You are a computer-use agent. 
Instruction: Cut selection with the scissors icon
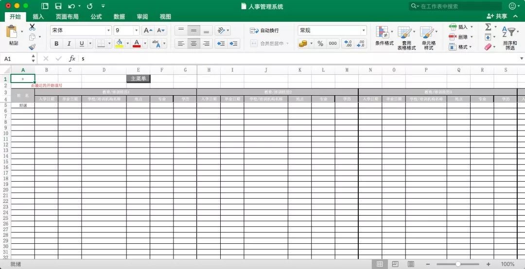pos(32,27)
